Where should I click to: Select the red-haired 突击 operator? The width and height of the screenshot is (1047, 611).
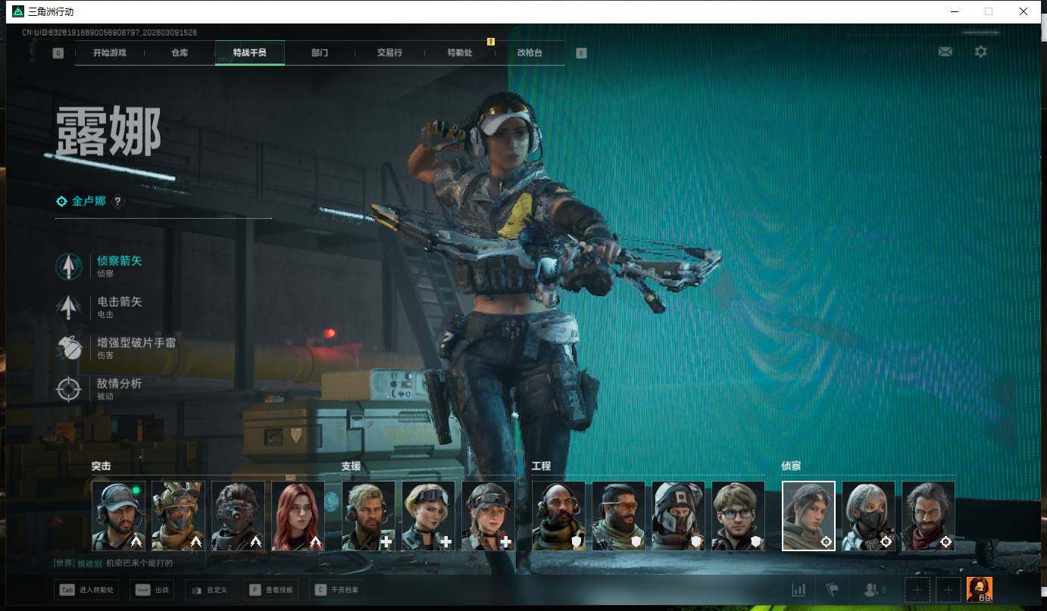(298, 516)
